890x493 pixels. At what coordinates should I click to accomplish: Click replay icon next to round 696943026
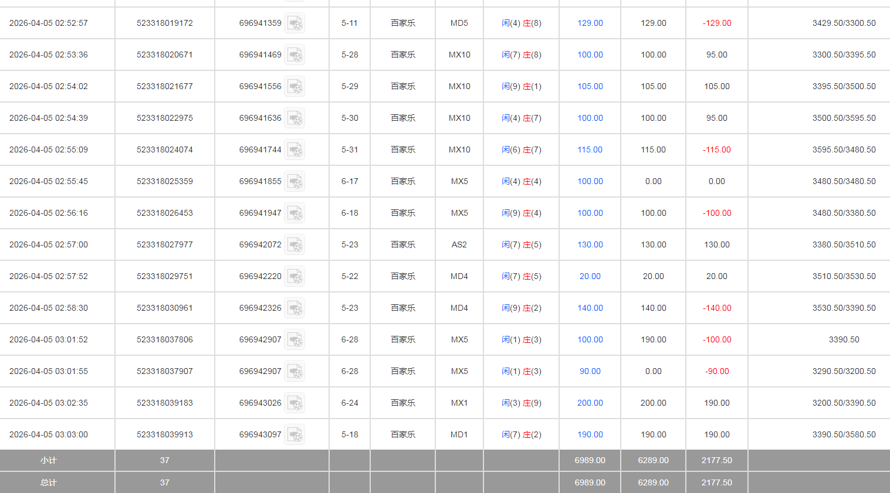pos(295,403)
